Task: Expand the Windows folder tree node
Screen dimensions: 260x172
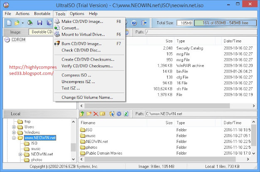Action: click(14, 133)
